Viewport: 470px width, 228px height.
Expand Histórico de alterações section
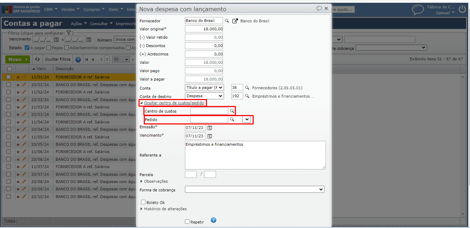(163, 209)
